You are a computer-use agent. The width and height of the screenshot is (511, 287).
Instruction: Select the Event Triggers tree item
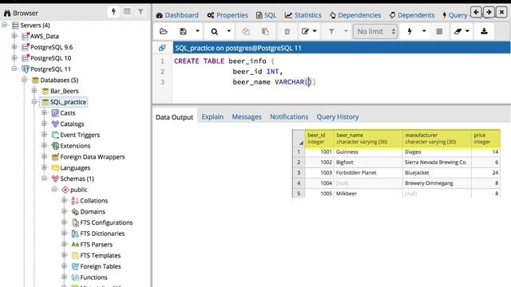tap(80, 135)
